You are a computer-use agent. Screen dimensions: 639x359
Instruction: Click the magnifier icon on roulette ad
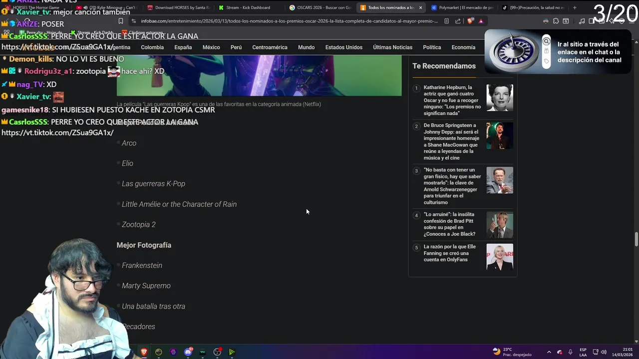[547, 41]
